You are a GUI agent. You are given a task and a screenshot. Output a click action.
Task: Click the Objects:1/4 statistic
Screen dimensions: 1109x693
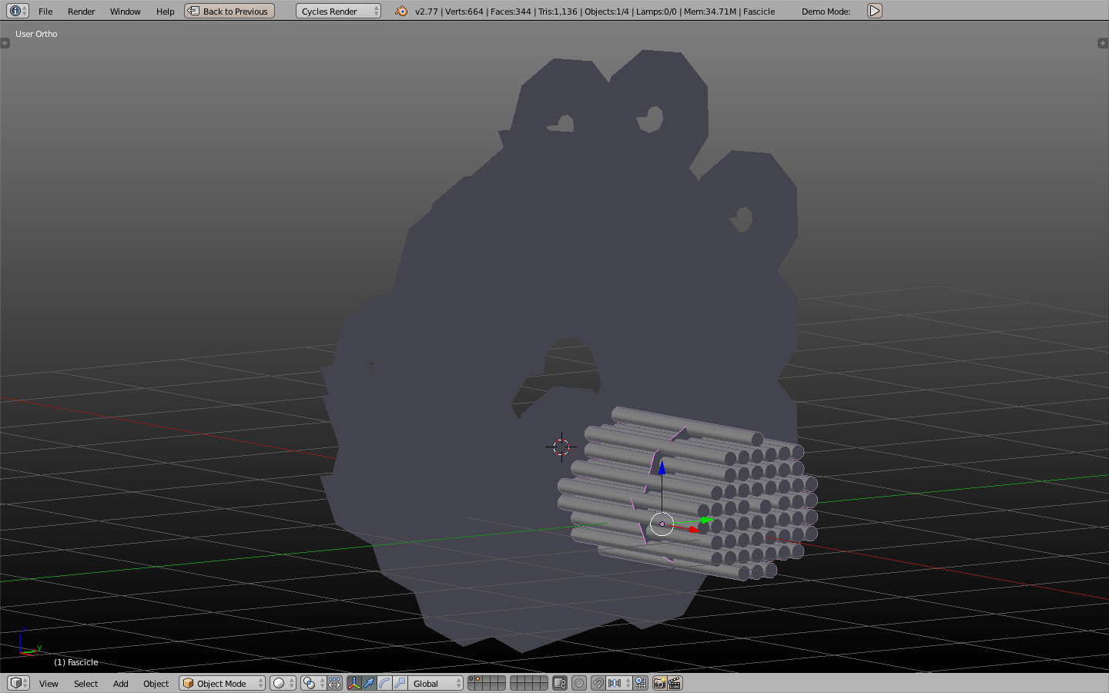(607, 12)
